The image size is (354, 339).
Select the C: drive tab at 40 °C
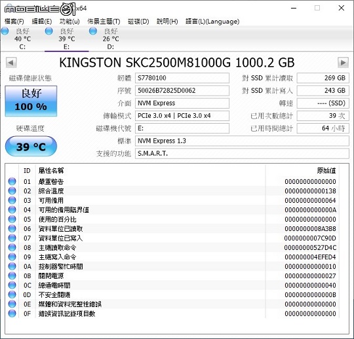pos(22,39)
